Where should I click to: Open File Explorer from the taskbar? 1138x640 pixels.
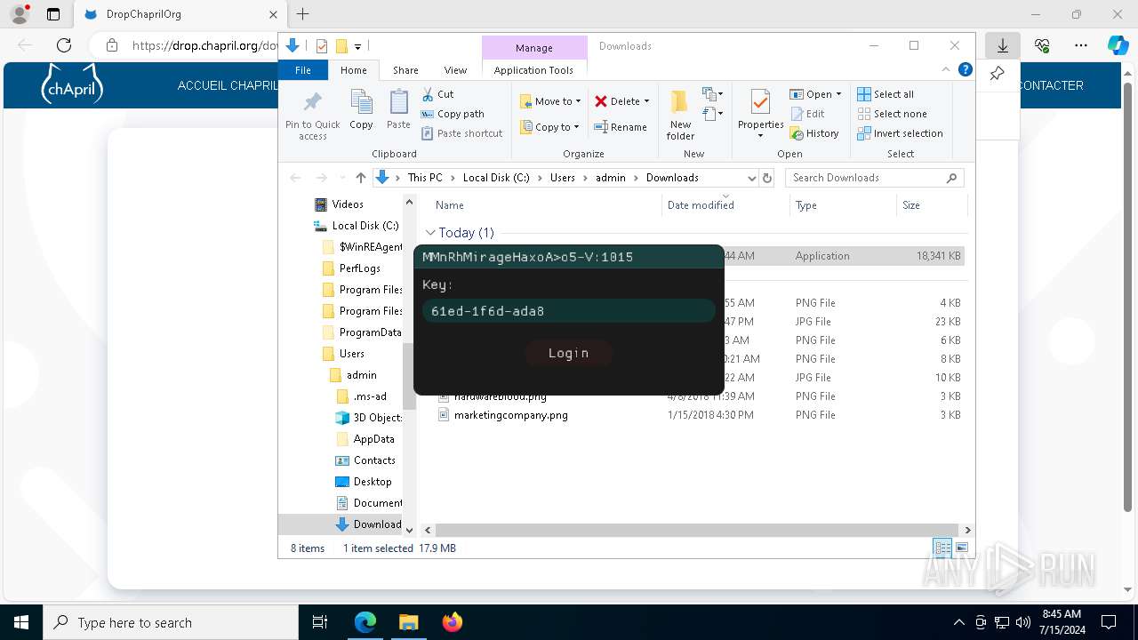tap(409, 622)
